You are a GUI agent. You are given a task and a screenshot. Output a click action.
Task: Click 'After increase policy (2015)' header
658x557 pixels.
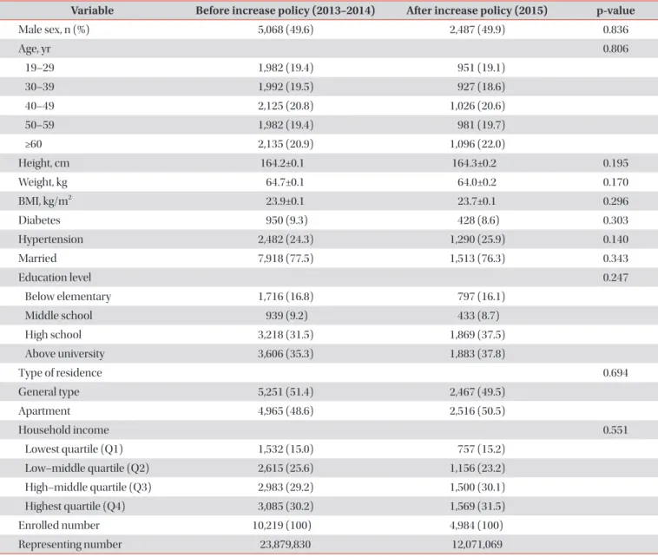(477, 10)
